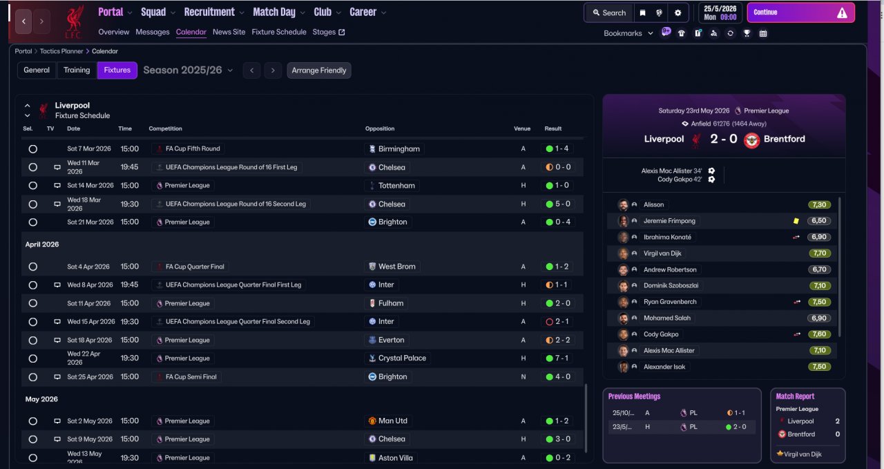Open the 25/10 previous meeting row

(680, 412)
